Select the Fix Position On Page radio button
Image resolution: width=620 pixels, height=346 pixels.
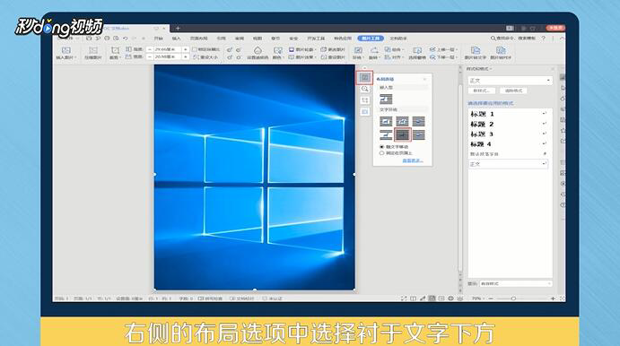click(382, 153)
